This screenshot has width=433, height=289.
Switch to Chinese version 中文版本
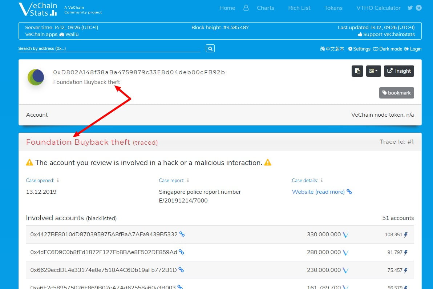[332, 49]
